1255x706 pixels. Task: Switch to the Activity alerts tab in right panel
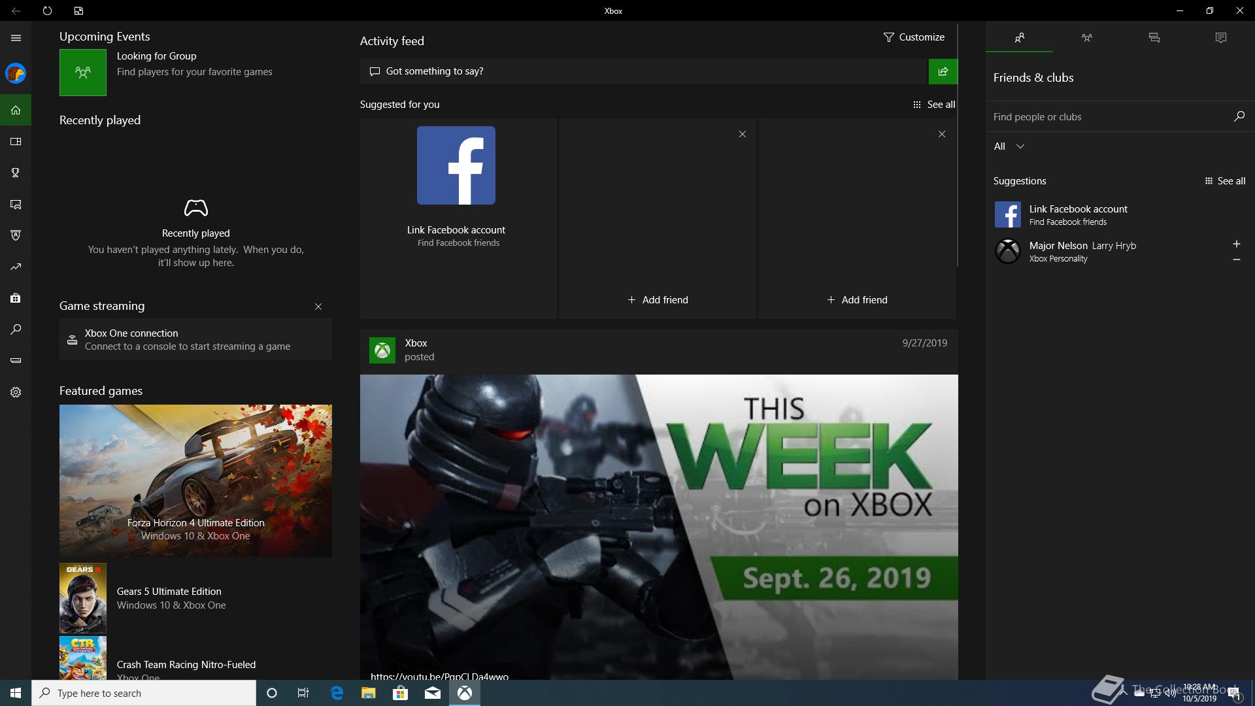[x=1221, y=37]
